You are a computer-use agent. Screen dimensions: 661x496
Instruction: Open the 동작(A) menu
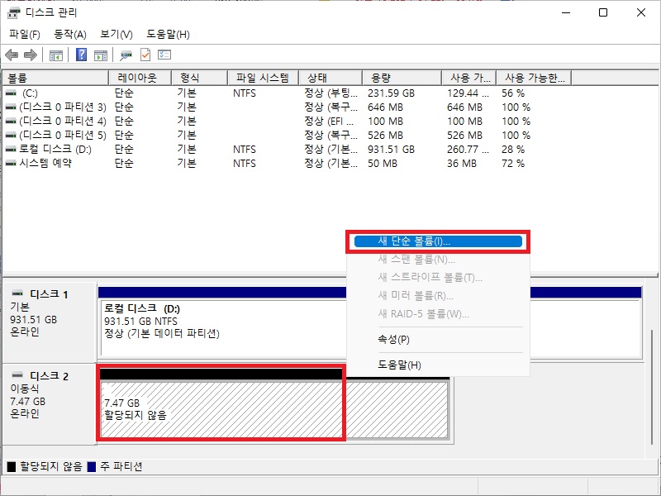67,34
